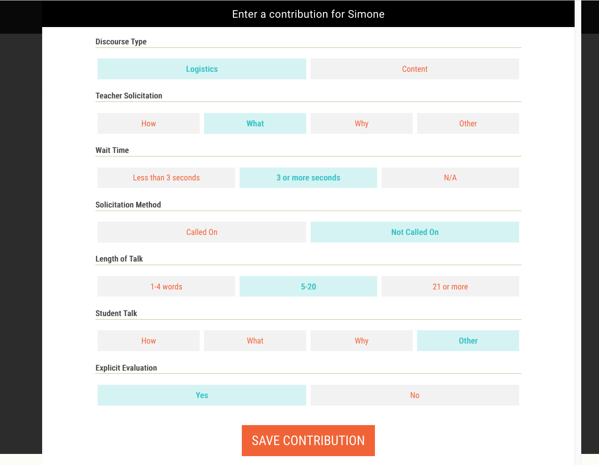599x465 pixels.
Task: Set Explicit Evaluation to No
Action: point(415,395)
